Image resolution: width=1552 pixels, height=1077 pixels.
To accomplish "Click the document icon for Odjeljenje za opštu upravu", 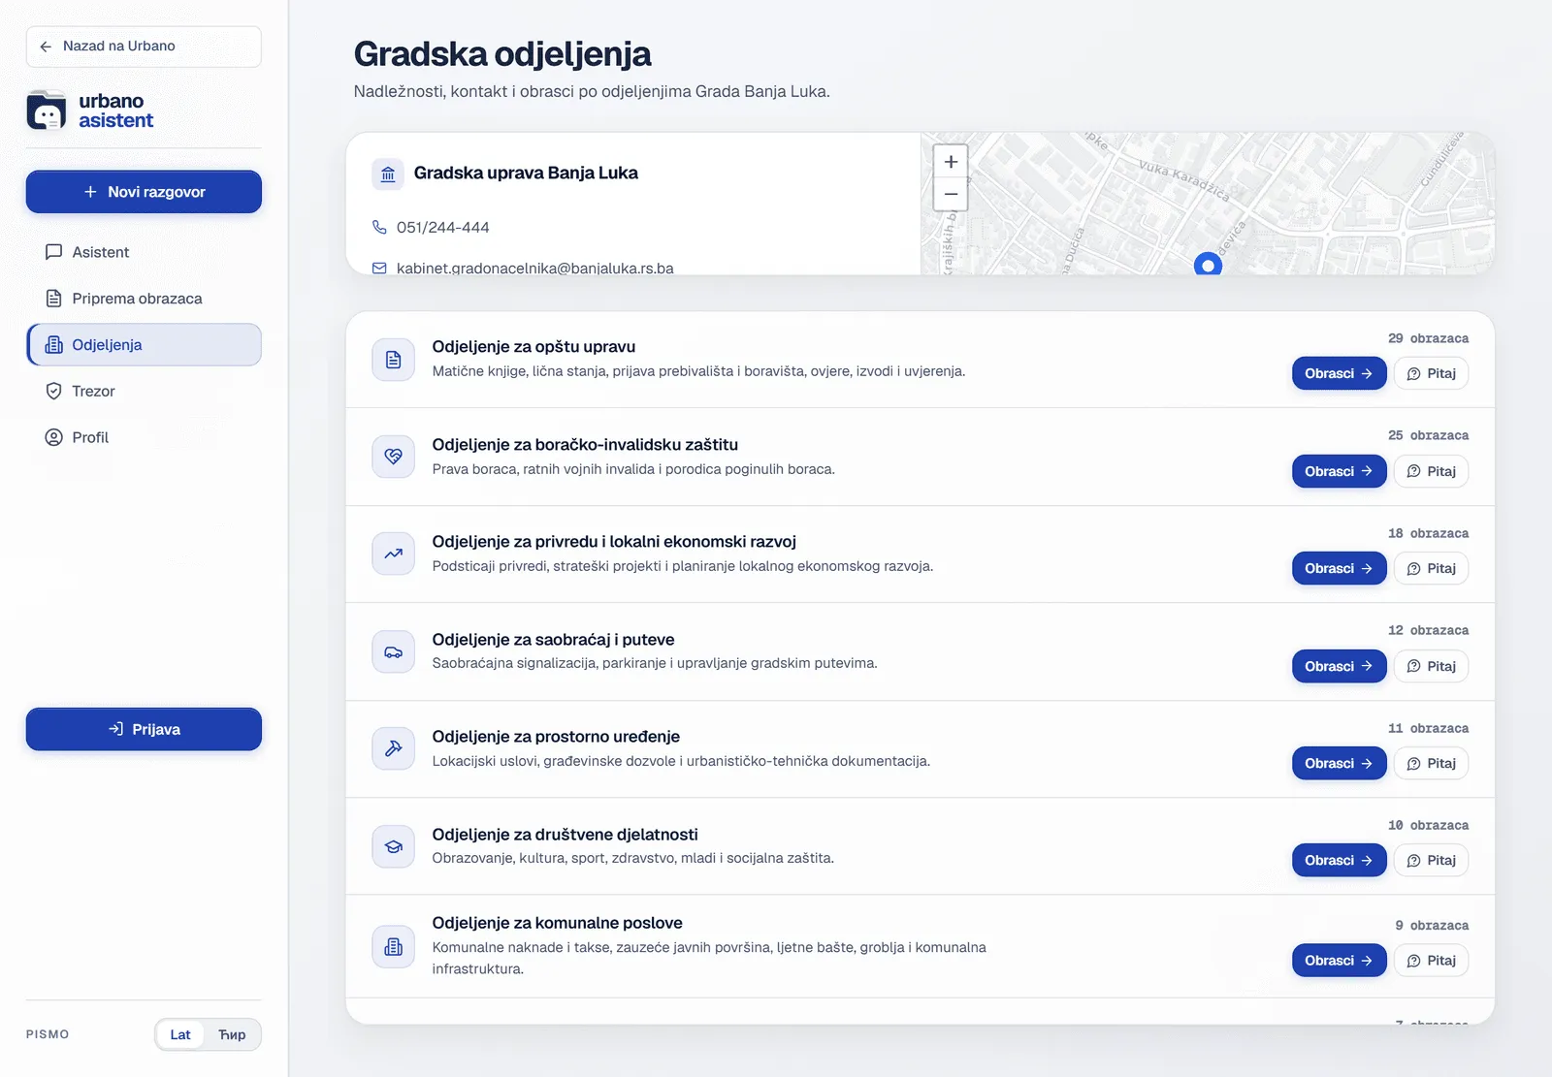I will (x=393, y=360).
